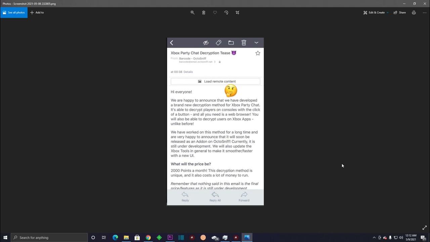Screen dimensions: 430x242
Task: Open Action Center with 21 notifications
Action: click(423, 238)
